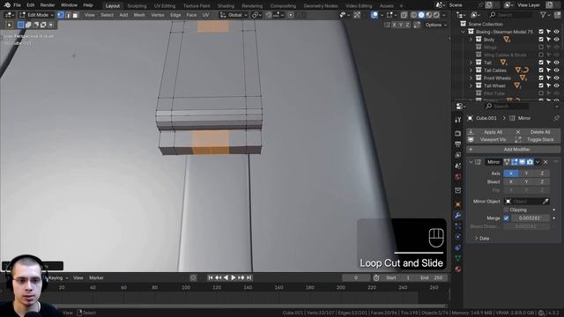Hide the Front Wheels collection eye

[556, 78]
